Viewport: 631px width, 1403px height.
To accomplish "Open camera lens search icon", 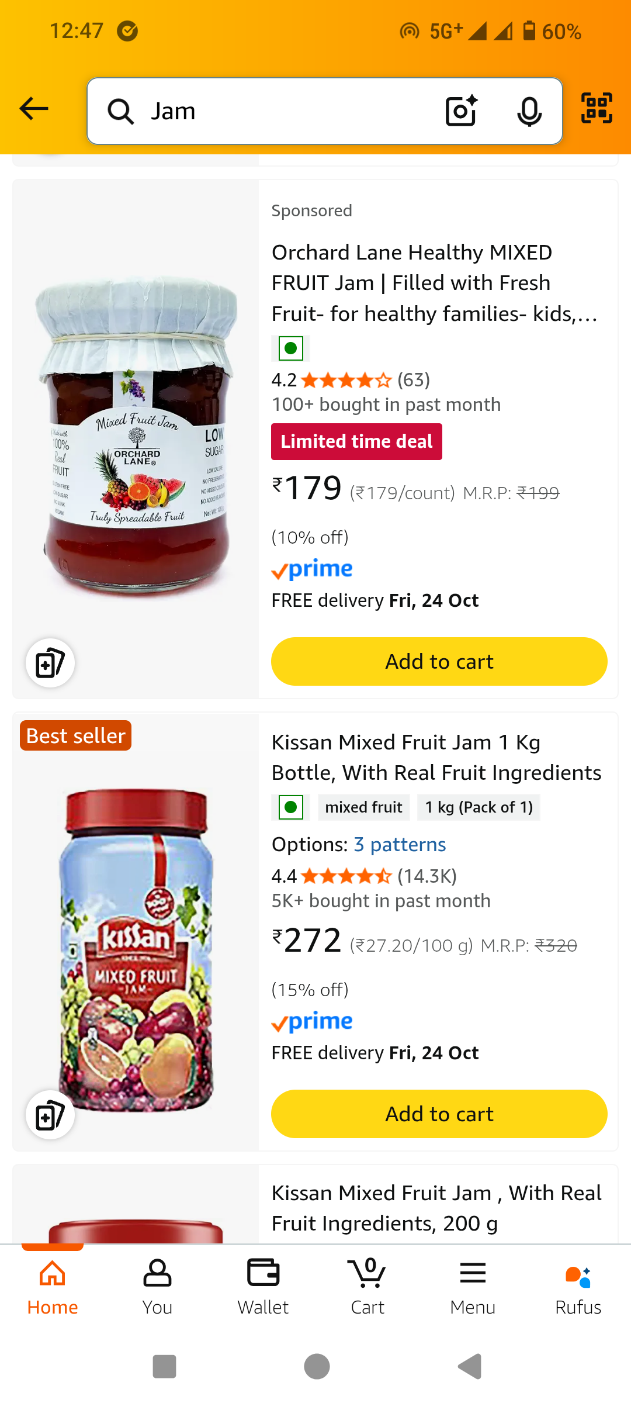I will pos(461,111).
